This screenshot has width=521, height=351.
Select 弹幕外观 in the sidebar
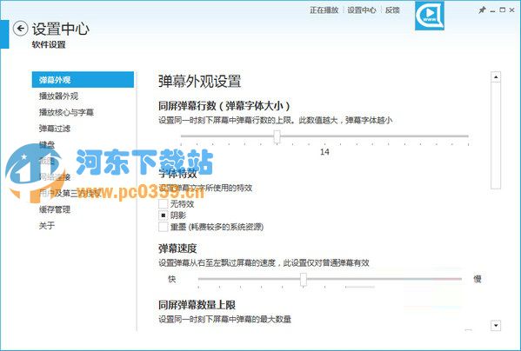click(83, 80)
